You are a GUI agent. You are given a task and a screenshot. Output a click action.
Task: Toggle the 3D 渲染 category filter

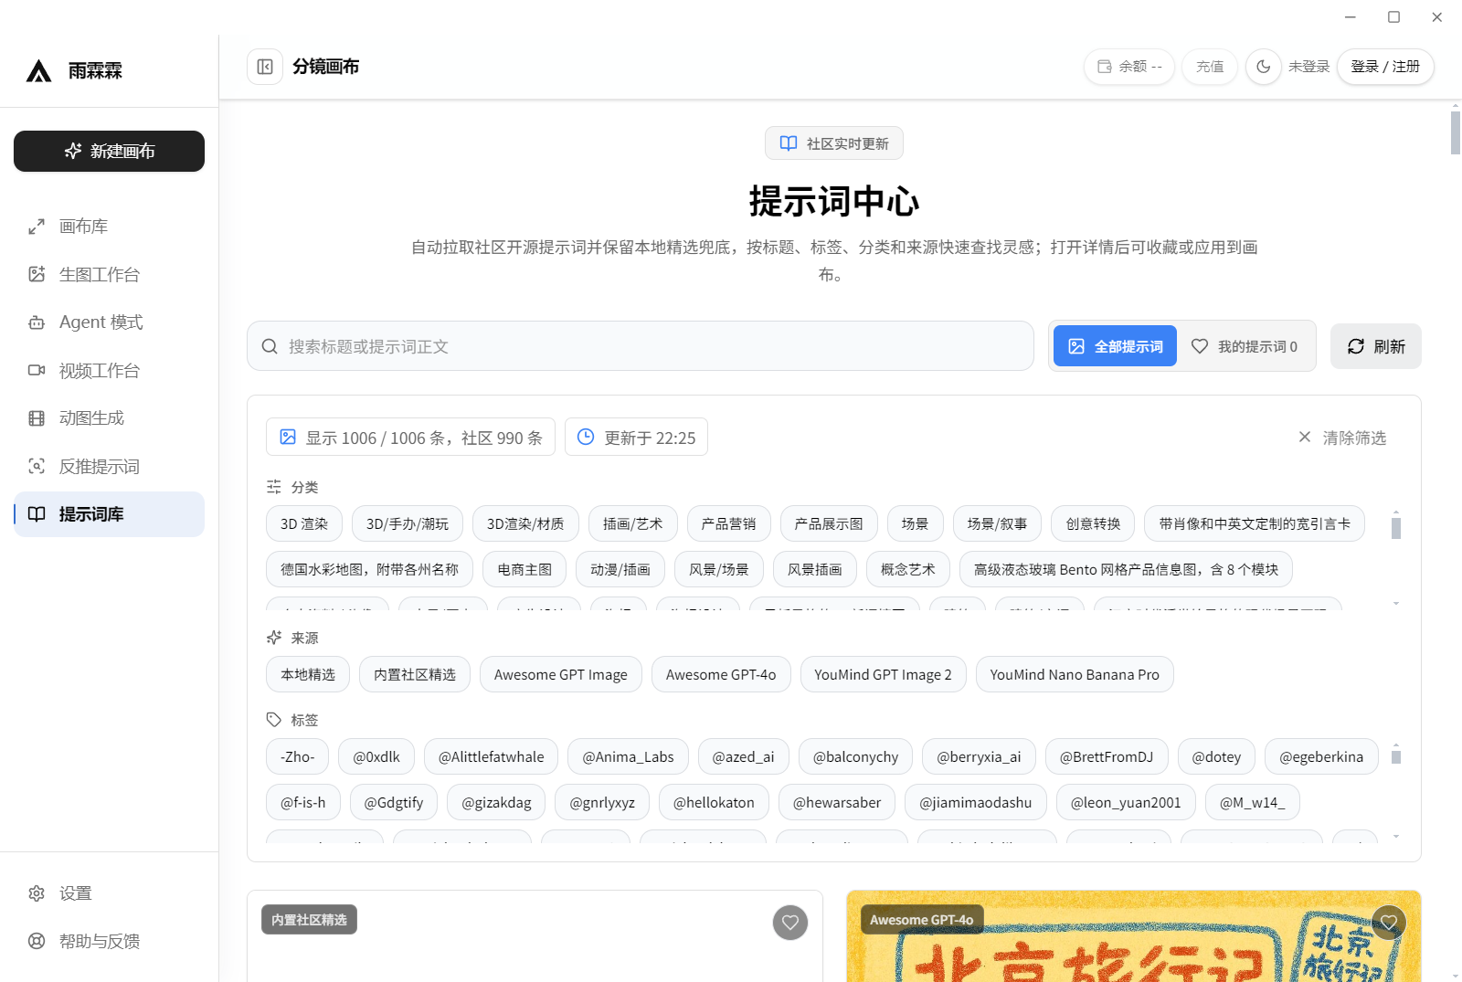(x=304, y=523)
